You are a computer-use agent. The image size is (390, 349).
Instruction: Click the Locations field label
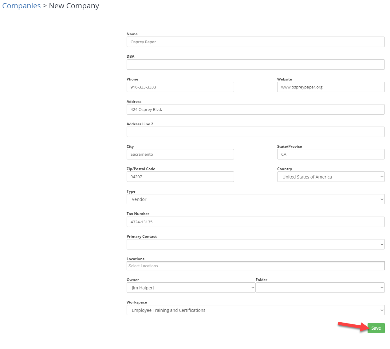pyautogui.click(x=136, y=259)
